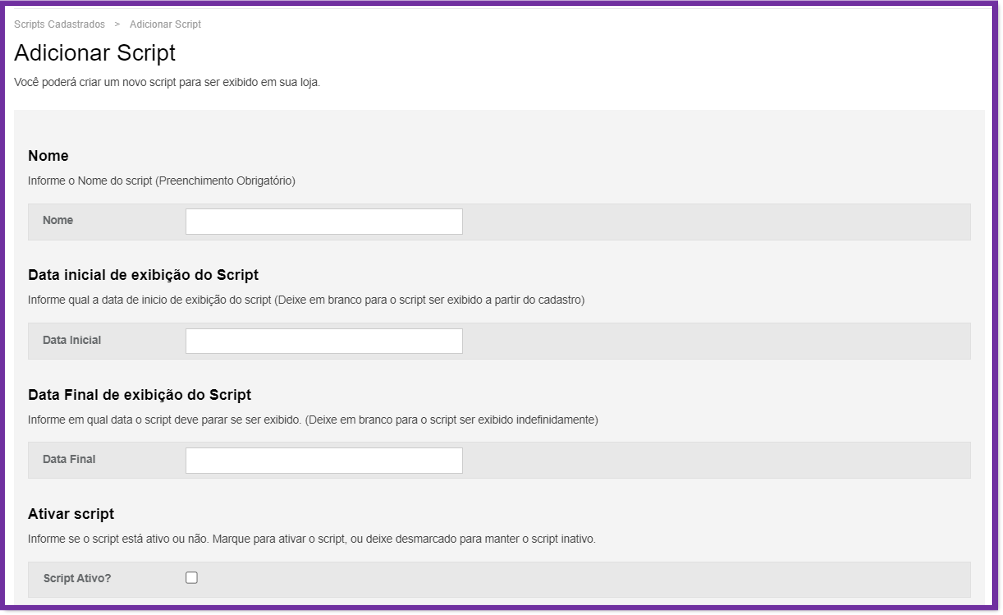This screenshot has width=1003, height=615.
Task: Click the Data Inicial date field
Action: pyautogui.click(x=324, y=341)
